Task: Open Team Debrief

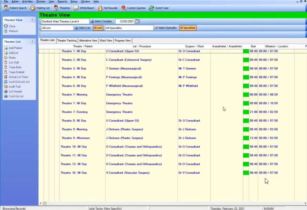Action: pyautogui.click(x=14, y=72)
